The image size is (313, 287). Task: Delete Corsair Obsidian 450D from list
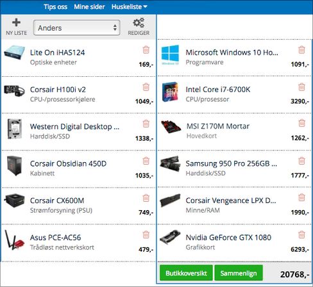pyautogui.click(x=146, y=161)
